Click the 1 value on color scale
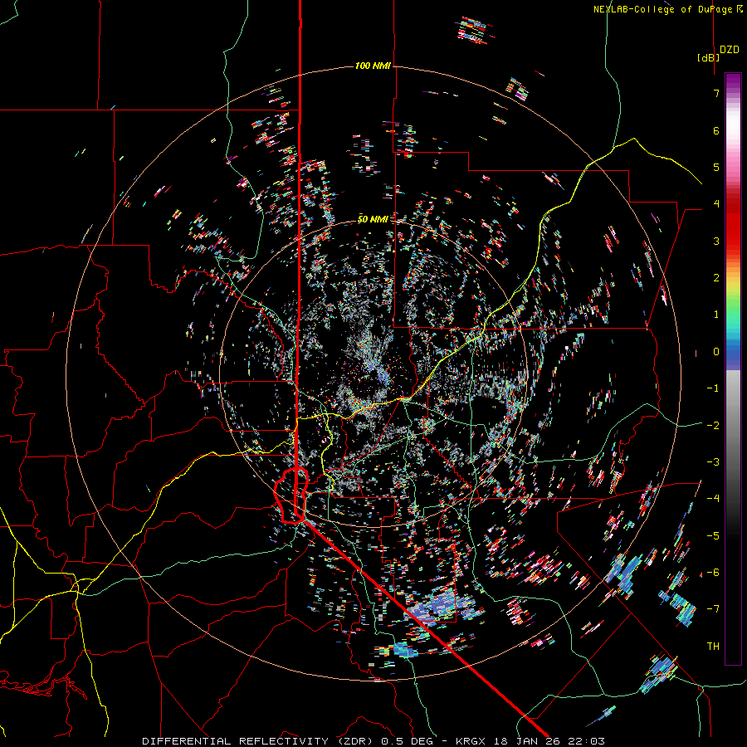The image size is (747, 747). (716, 315)
